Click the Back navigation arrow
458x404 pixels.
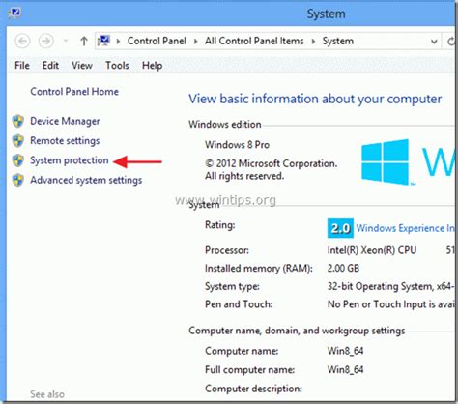(x=22, y=42)
